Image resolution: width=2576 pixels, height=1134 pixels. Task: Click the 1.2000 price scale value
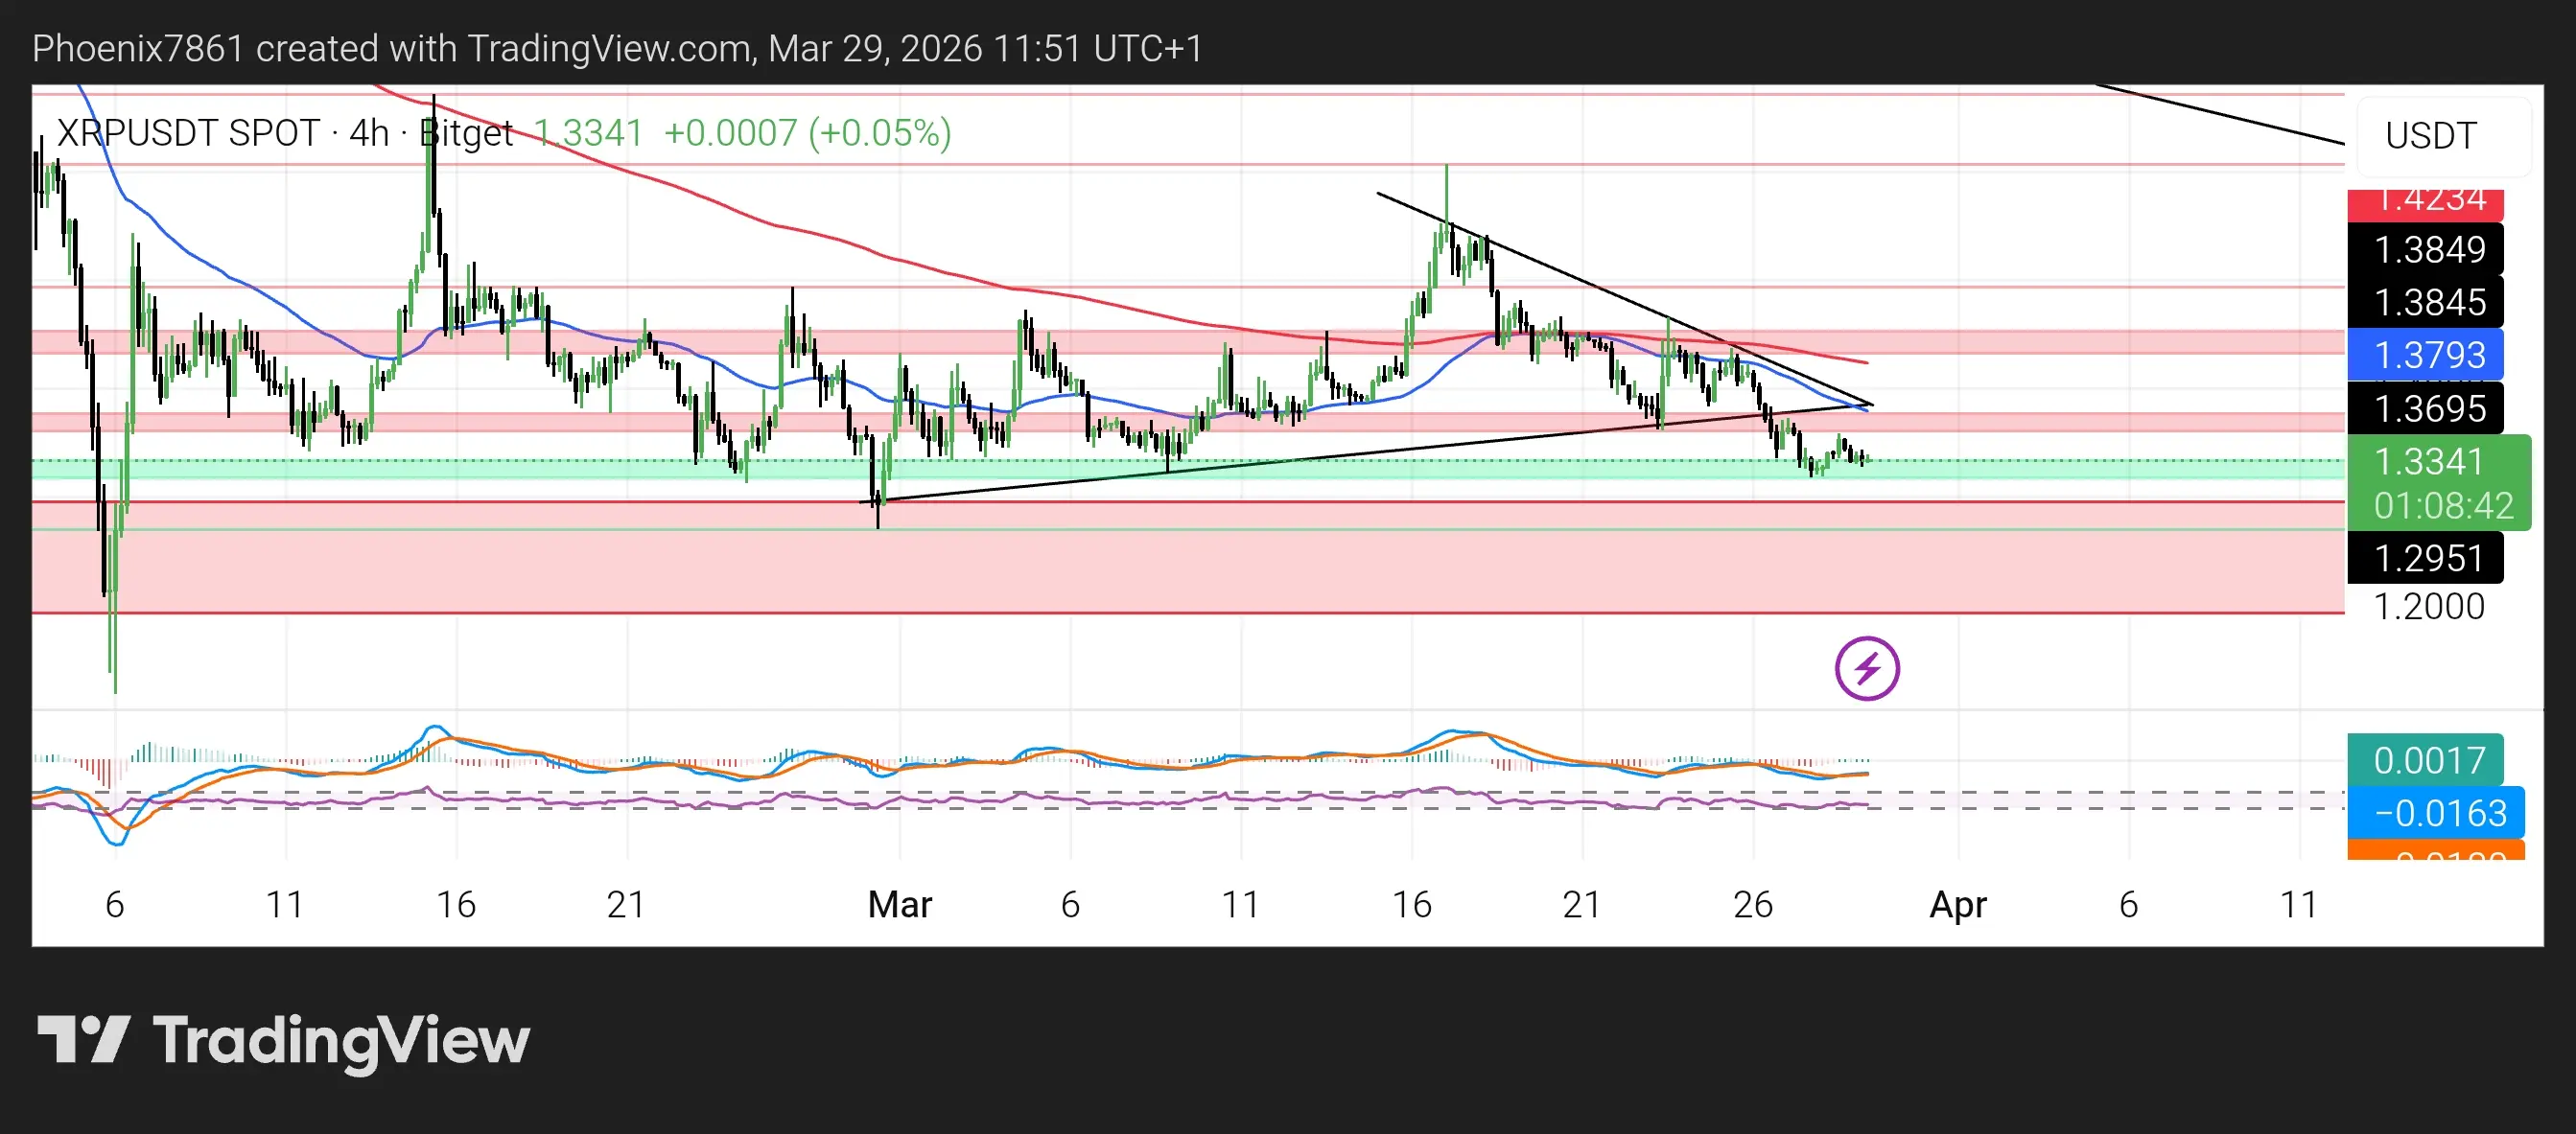[2428, 607]
